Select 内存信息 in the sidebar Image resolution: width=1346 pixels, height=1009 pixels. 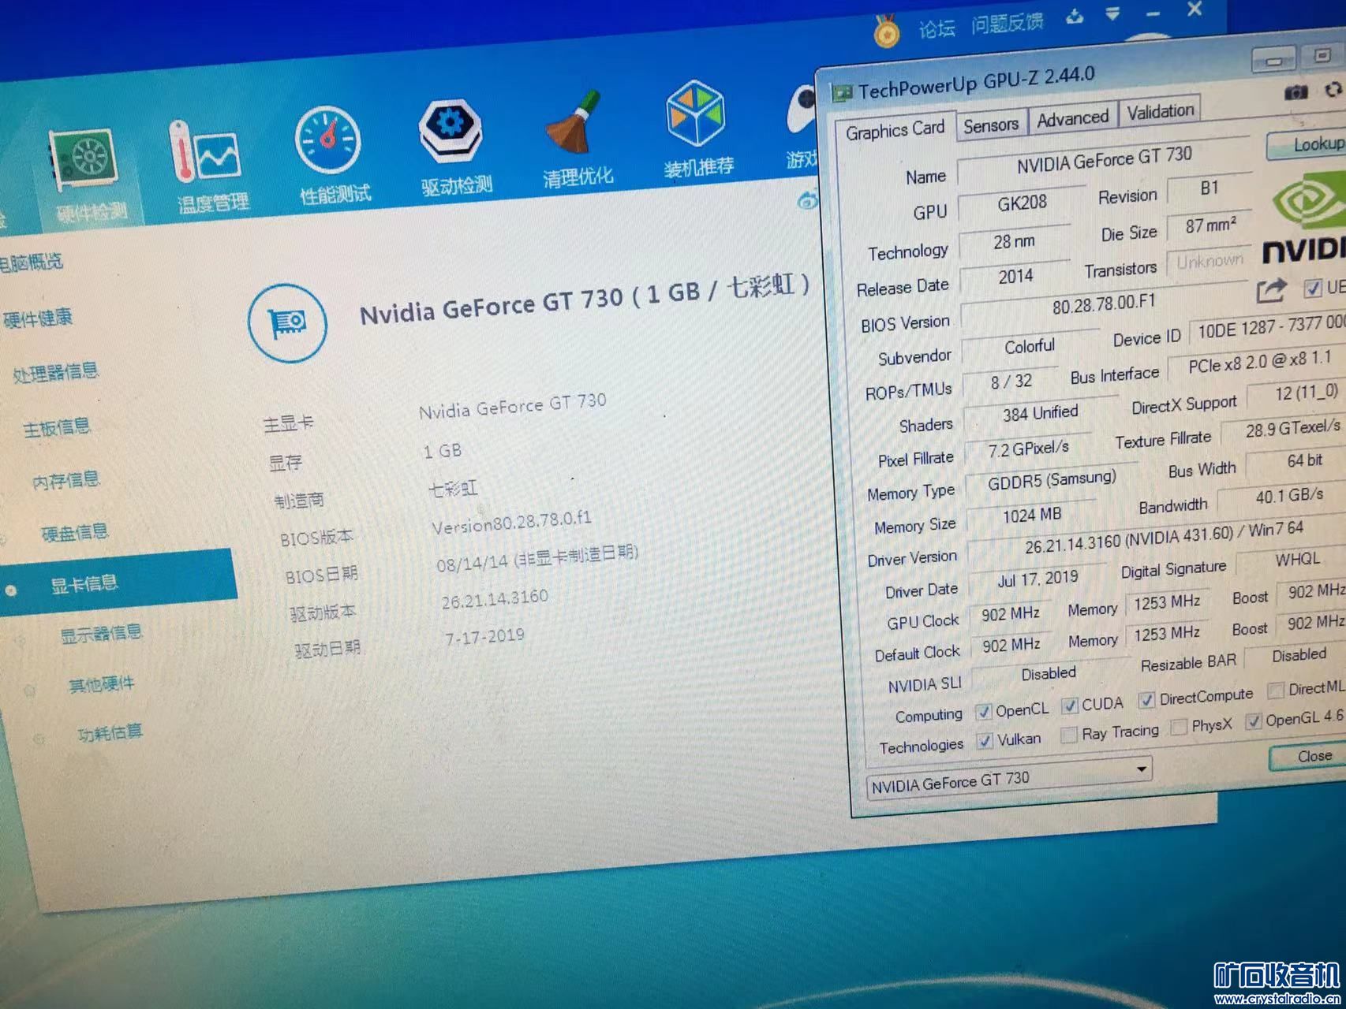pos(66,480)
